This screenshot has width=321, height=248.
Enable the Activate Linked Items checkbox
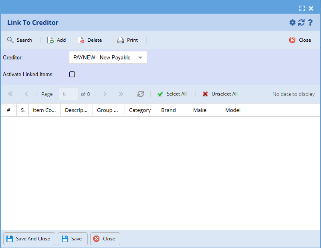pyautogui.click(x=72, y=74)
